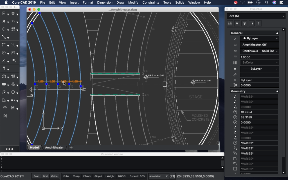The width and height of the screenshot is (288, 180).
Task: Open macOS Spotlight search icon
Action: [x=267, y=3]
